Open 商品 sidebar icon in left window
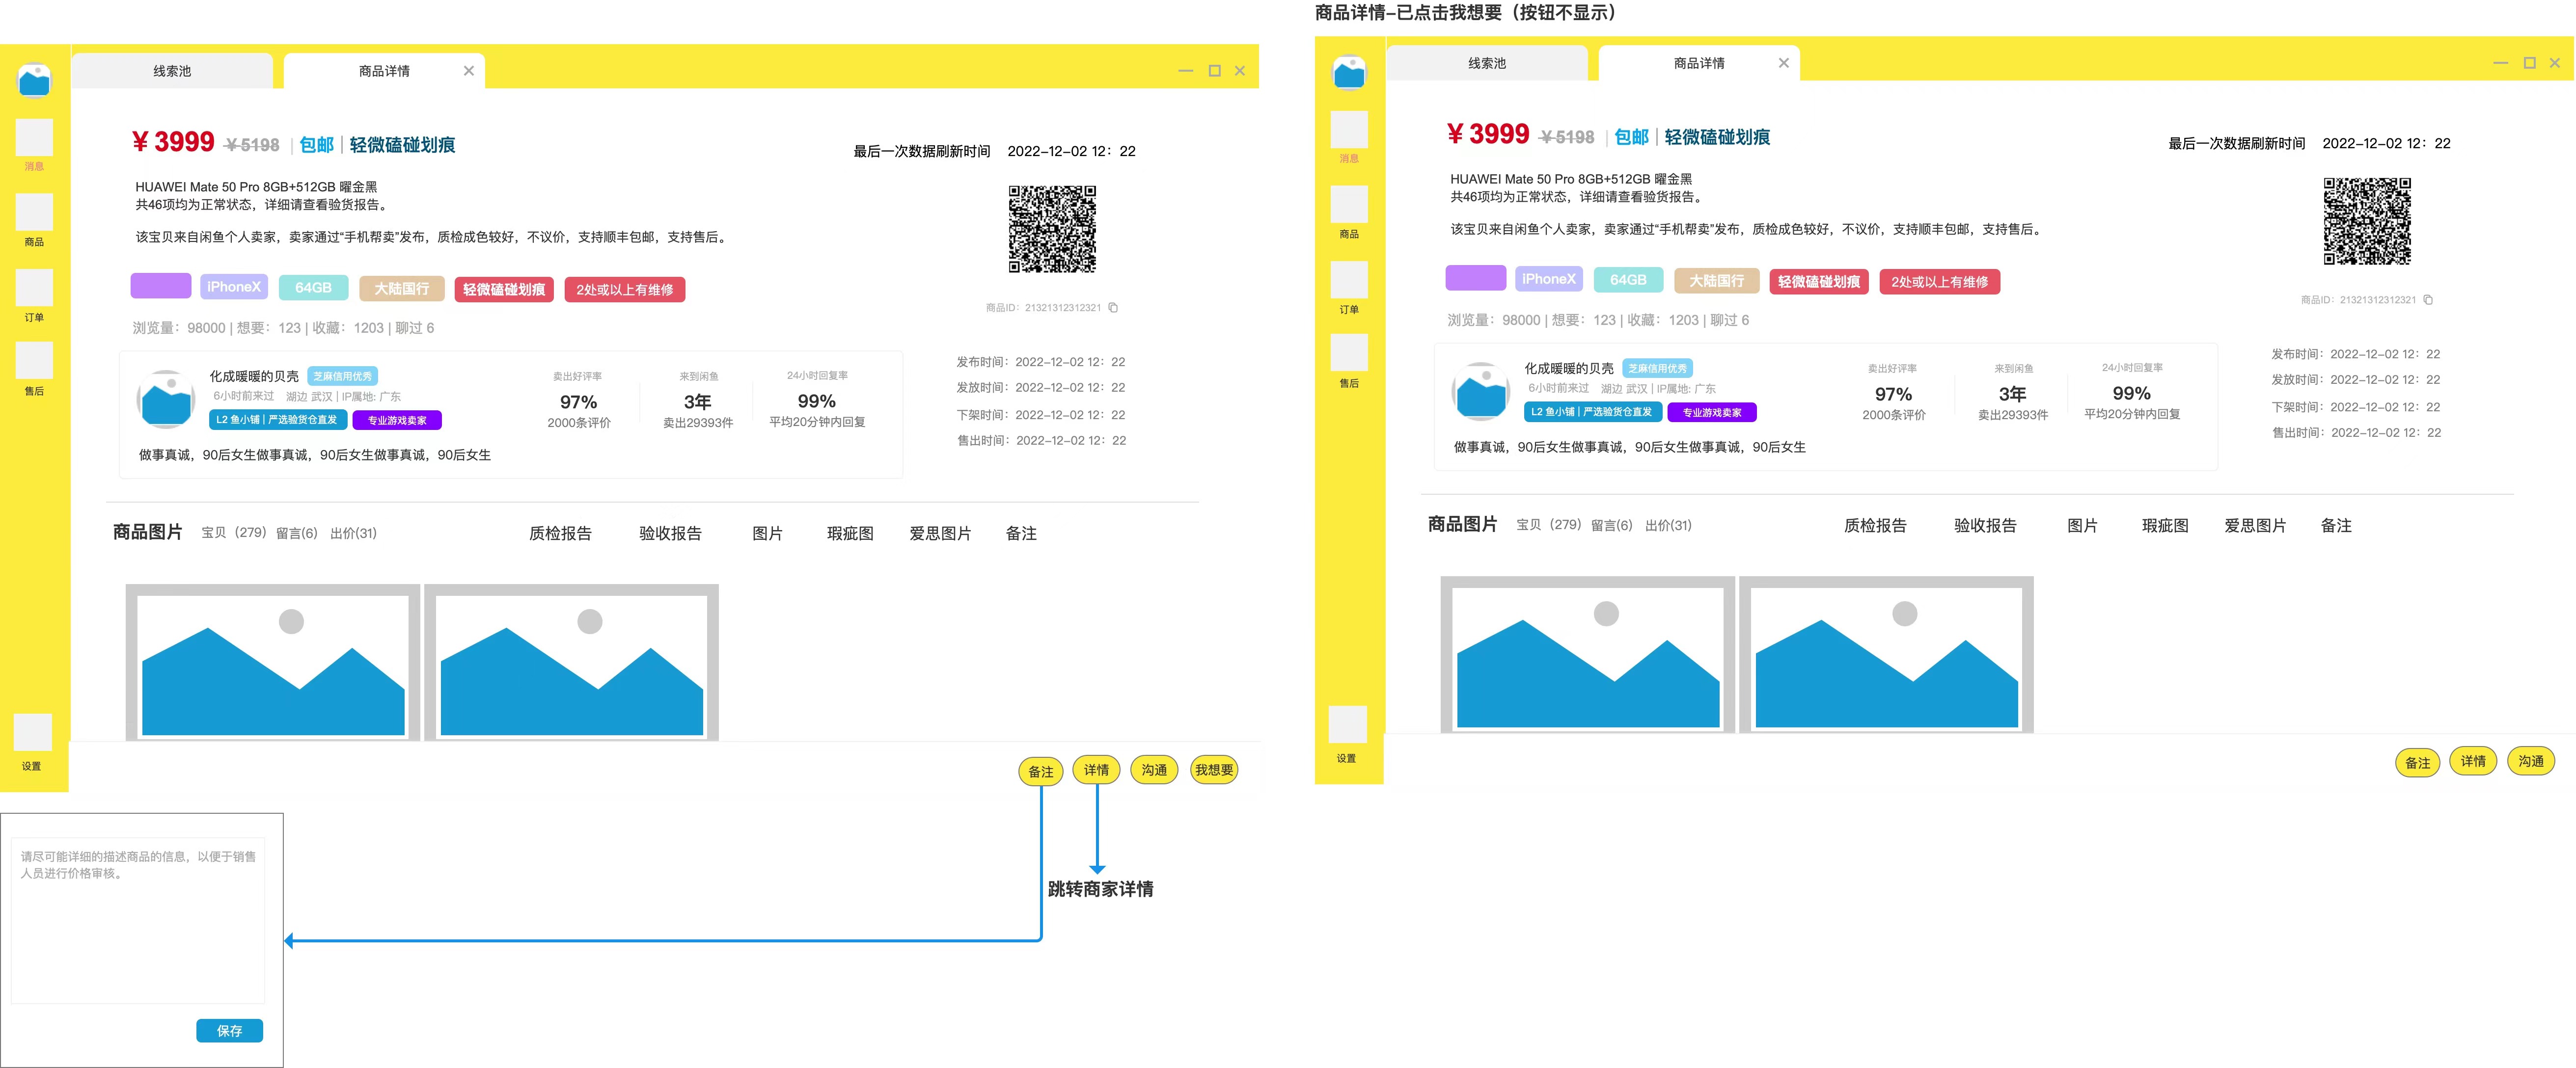Screen dimensions: 2576x1068 tap(34, 213)
